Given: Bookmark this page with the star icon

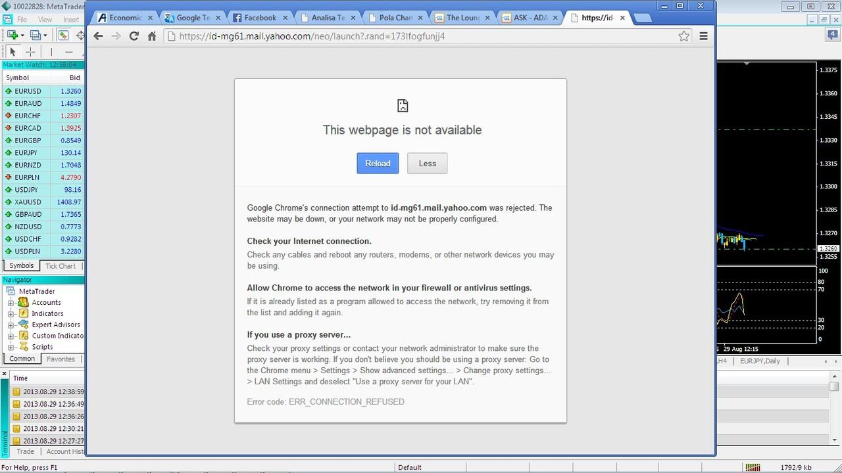Looking at the screenshot, I should tap(684, 36).
